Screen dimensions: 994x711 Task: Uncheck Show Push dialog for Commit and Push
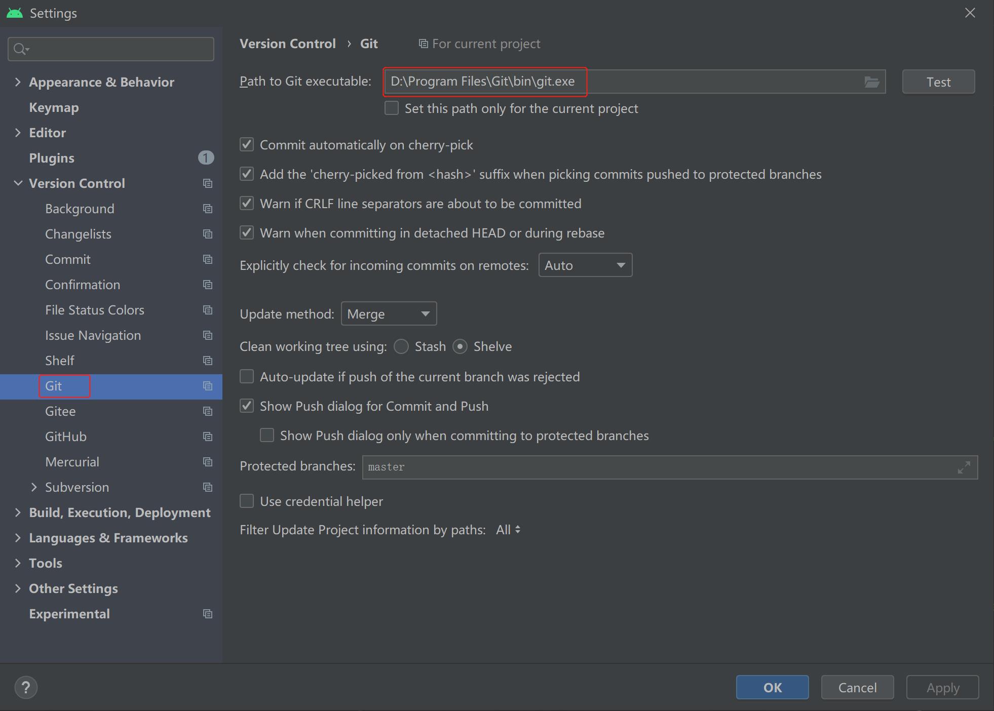pos(247,406)
